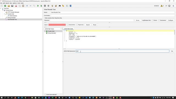Shut down the test threads
Viewport: 176px width, 99px height.
tap(48, 6)
